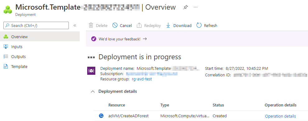Click the adVM/CreateADForest resource row icon

pos(101,116)
